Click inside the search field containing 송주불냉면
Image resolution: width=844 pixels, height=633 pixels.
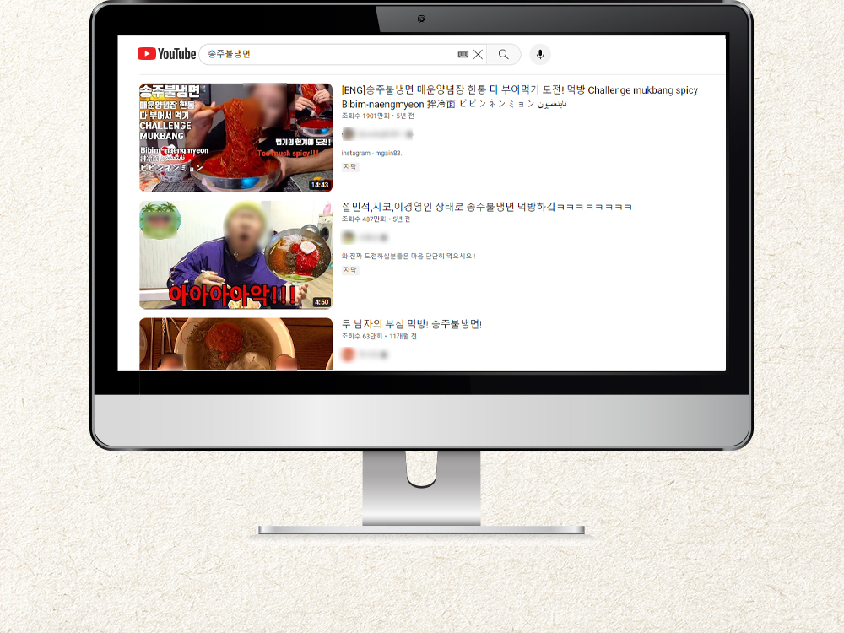tap(329, 55)
